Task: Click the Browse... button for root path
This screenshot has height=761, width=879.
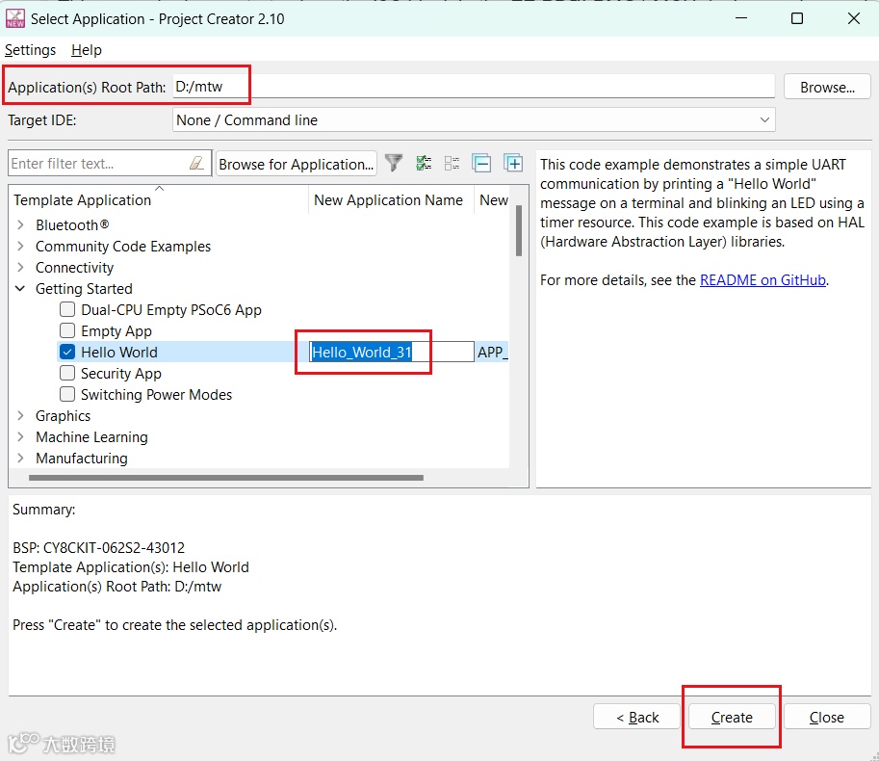Action: click(827, 87)
